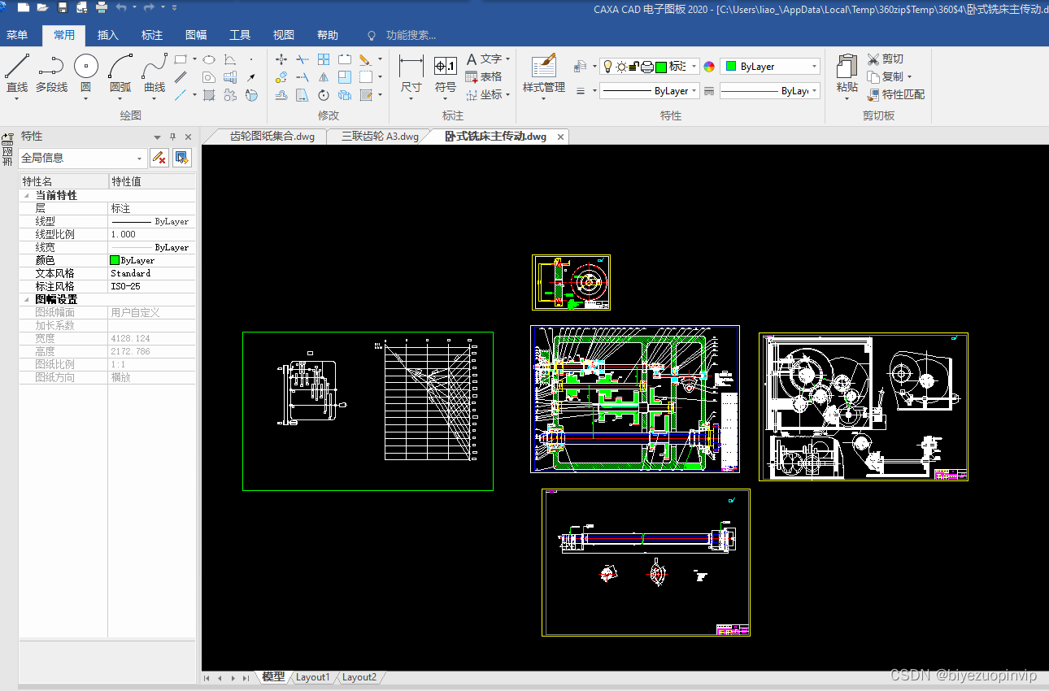Click the color wheel icon in 特性 group
The image size is (1049, 691).
pyautogui.click(x=709, y=67)
